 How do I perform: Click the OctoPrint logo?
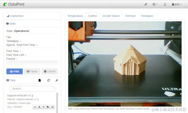click(x=14, y=4)
